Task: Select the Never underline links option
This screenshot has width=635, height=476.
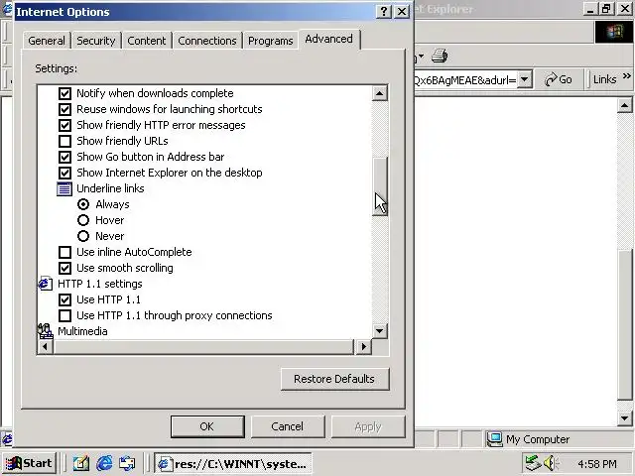Action: click(x=83, y=236)
